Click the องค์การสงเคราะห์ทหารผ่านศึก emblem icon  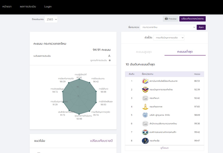145,132
